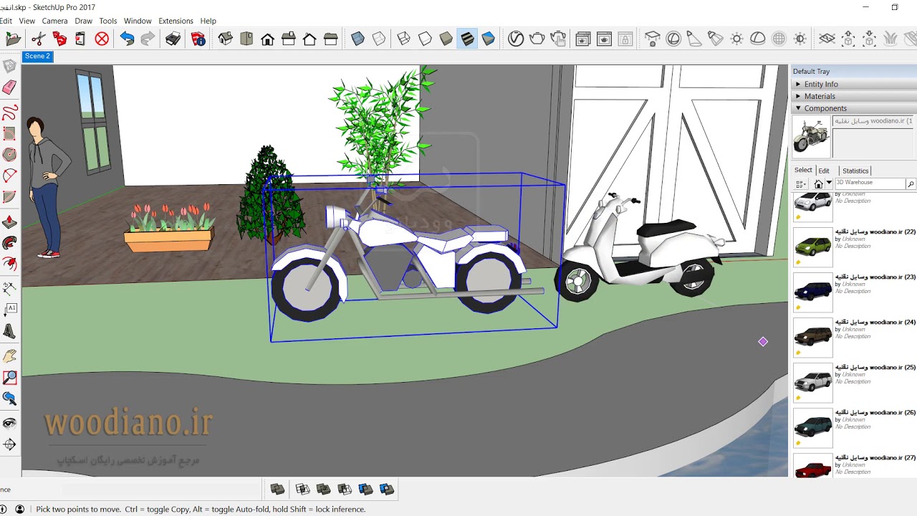Open the Extensions menu

176,21
